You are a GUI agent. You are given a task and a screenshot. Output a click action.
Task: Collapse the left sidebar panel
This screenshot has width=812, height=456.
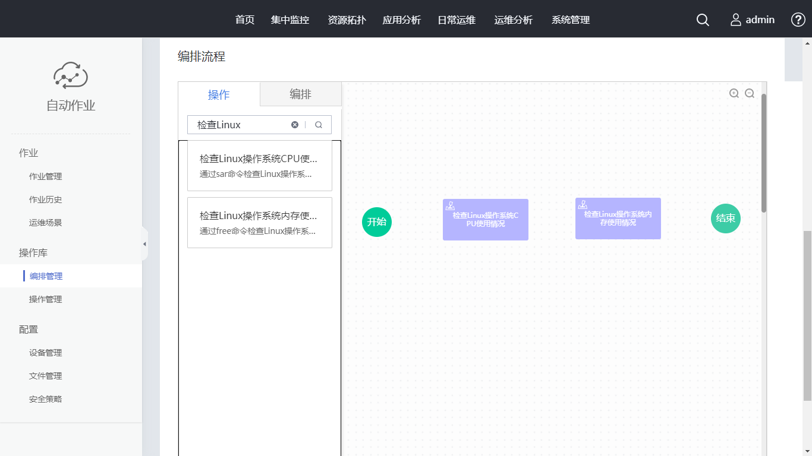[x=144, y=244]
